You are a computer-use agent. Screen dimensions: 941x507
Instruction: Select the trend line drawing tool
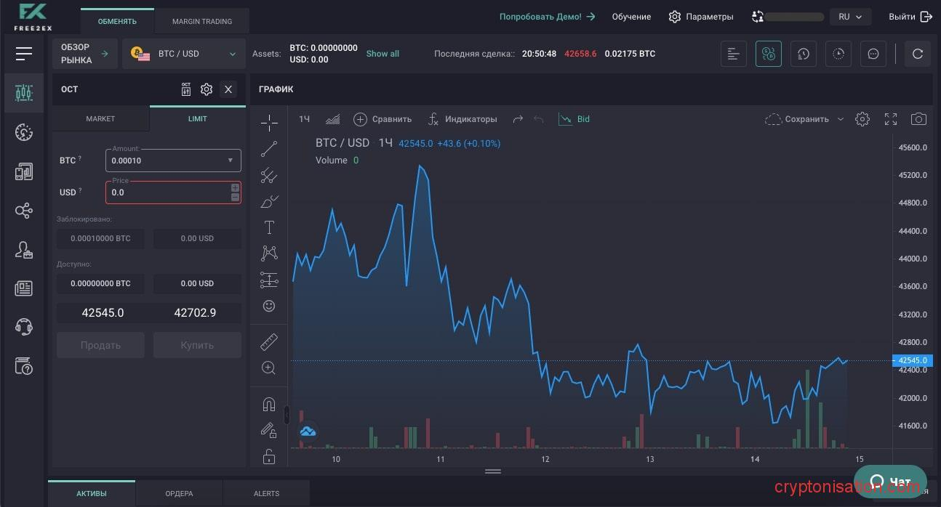tap(269, 149)
